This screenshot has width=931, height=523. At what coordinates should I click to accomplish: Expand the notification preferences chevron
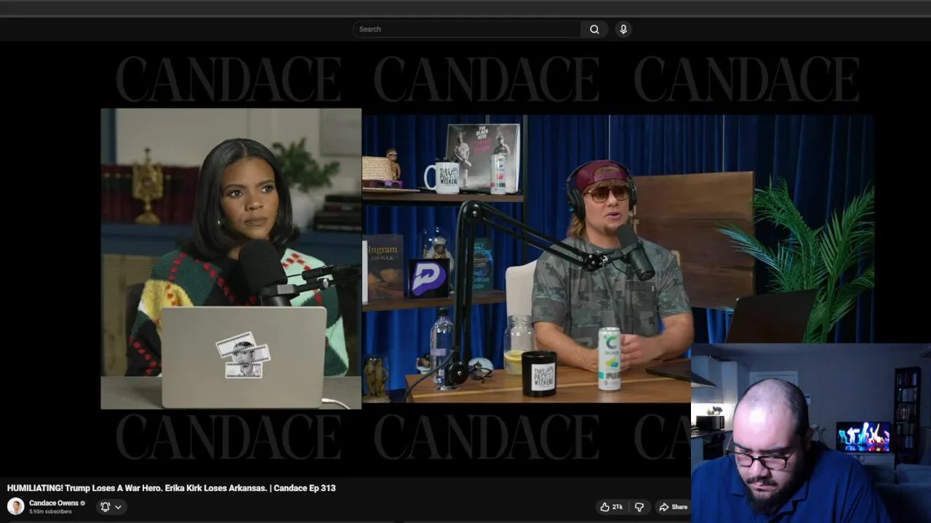(118, 507)
